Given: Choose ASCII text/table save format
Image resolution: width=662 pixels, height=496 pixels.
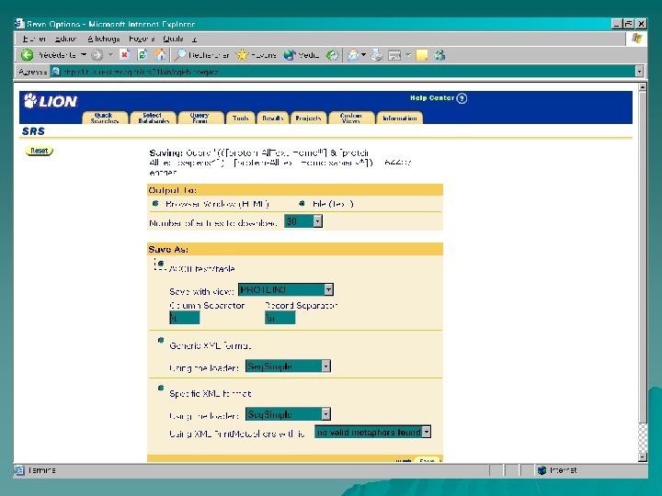Looking at the screenshot, I should [160, 264].
